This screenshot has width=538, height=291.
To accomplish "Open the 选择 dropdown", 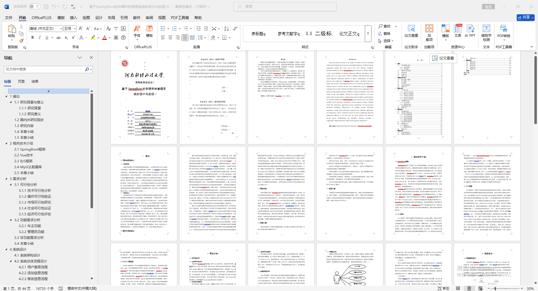I will pyautogui.click(x=386, y=41).
